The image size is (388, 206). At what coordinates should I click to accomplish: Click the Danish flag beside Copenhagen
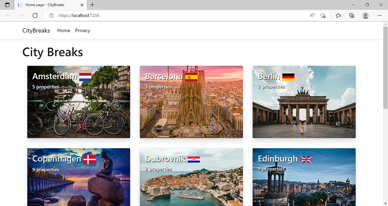[90, 159]
